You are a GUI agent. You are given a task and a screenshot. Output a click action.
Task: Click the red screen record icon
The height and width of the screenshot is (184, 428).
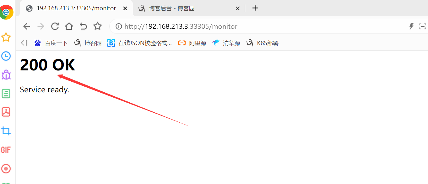[6, 169]
